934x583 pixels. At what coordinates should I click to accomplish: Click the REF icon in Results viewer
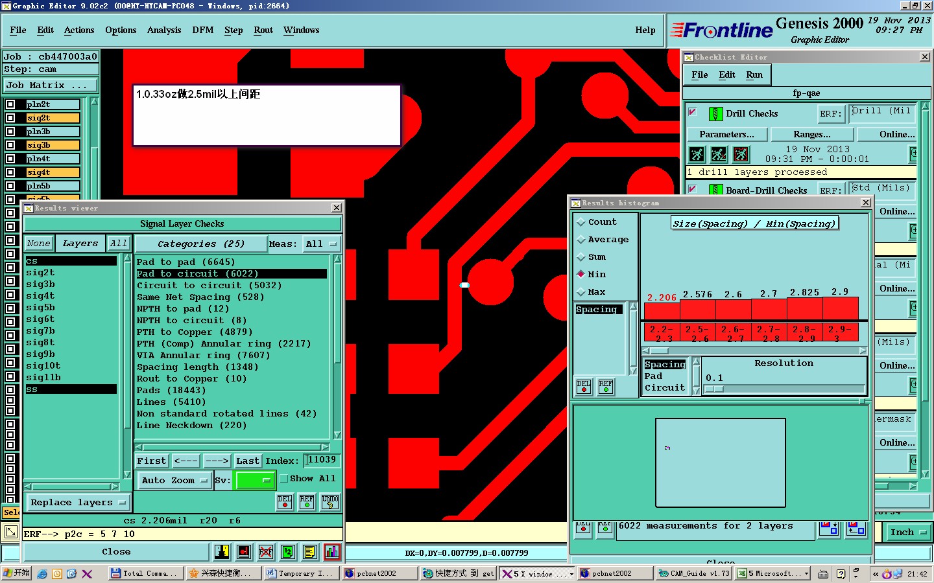tap(307, 502)
